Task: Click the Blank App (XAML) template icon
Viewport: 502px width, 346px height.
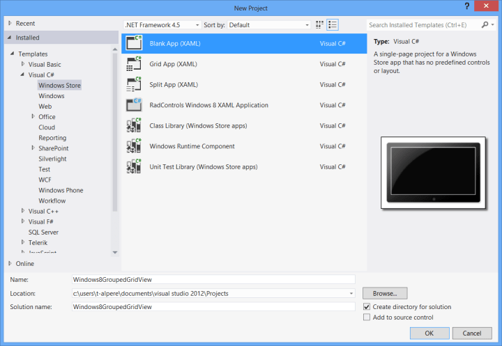Action: (133, 43)
